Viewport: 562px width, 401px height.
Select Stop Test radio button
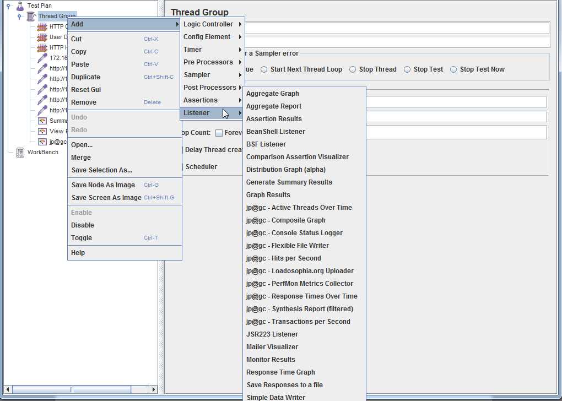(x=407, y=69)
